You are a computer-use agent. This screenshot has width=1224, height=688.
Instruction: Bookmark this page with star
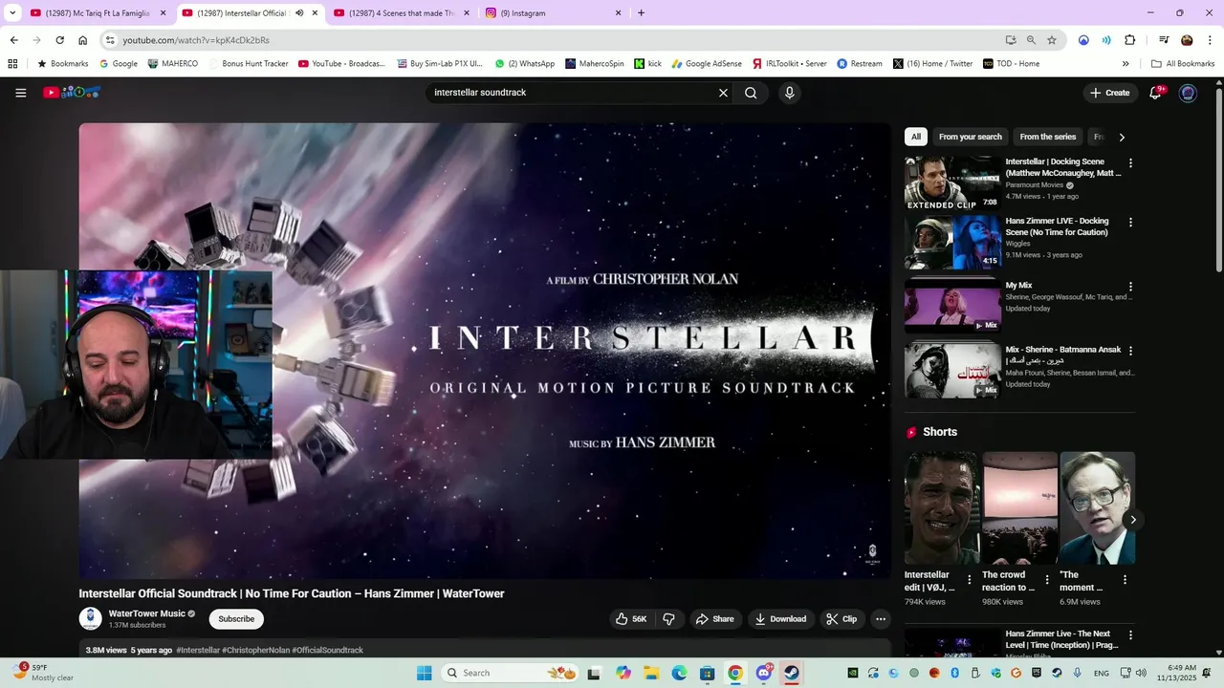click(1052, 40)
